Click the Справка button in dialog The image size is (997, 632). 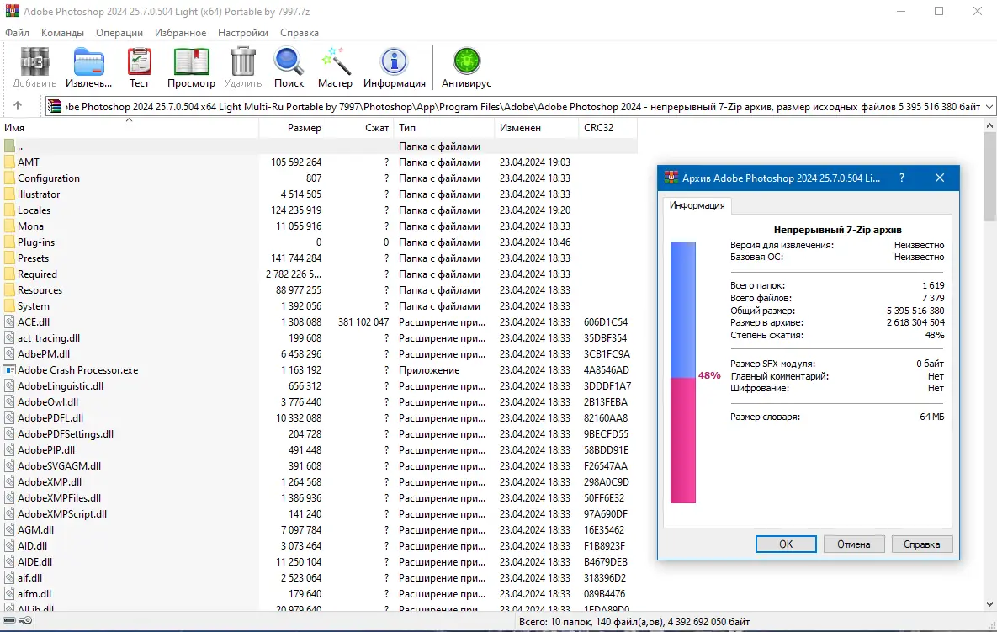pyautogui.click(x=921, y=544)
